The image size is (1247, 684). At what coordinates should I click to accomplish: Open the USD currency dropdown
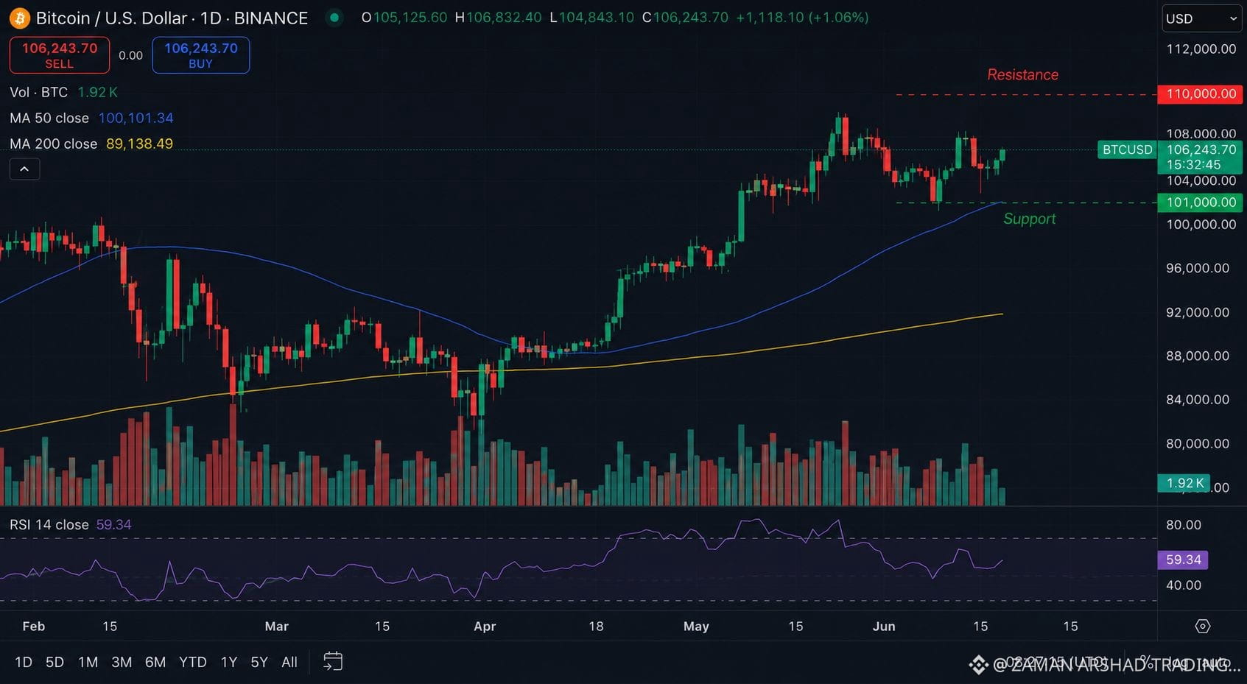click(x=1201, y=18)
